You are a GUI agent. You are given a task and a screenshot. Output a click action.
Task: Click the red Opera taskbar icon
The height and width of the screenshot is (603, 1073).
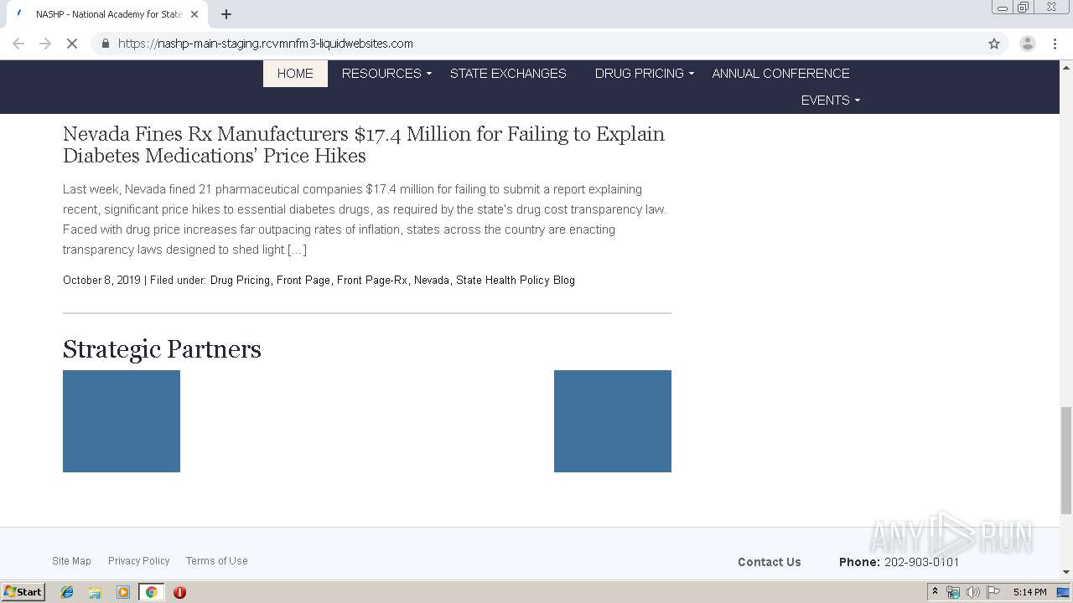179,592
